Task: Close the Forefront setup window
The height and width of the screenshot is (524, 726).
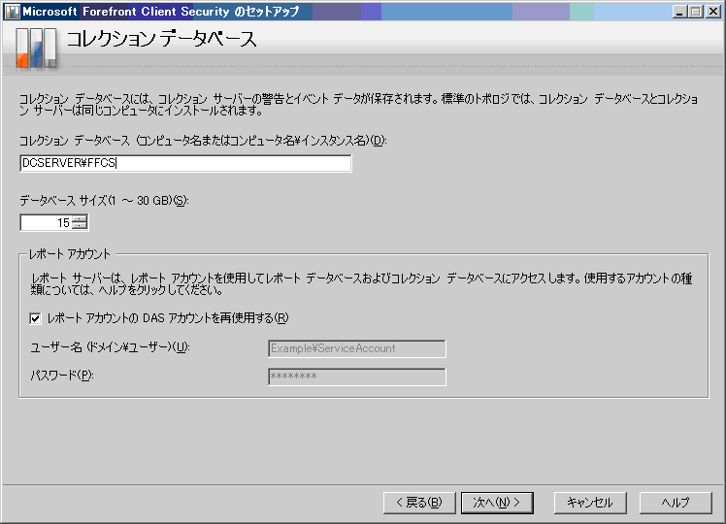Action: tap(712, 12)
